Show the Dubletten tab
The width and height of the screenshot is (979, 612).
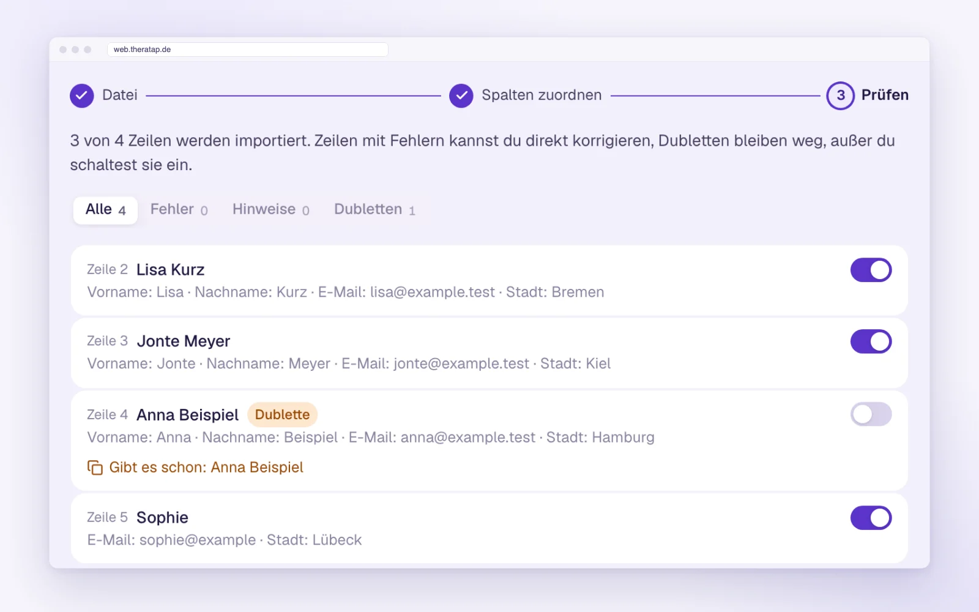[374, 210]
